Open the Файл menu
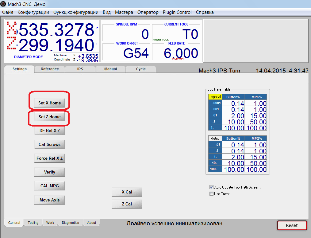Screen dimensions: 311x238 (x=8, y=12)
